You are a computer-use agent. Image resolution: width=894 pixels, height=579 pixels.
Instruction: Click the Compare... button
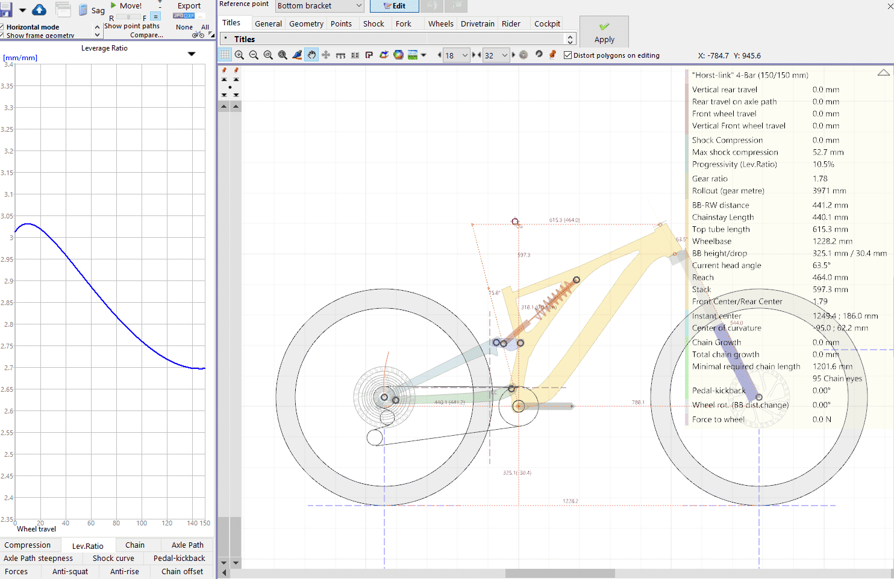tap(146, 35)
